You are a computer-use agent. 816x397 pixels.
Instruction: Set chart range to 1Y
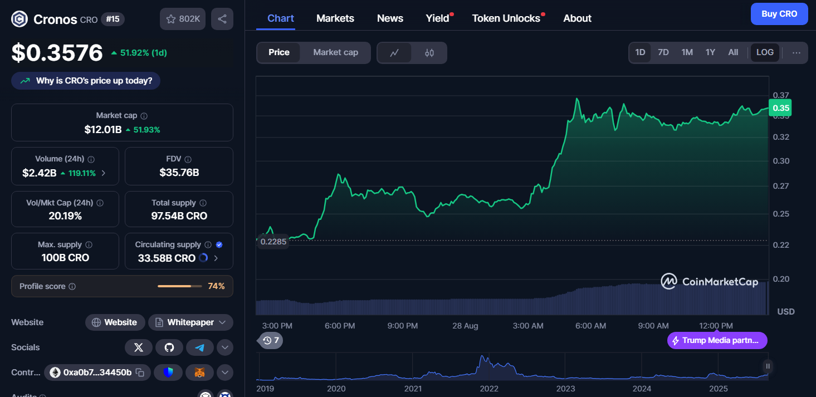click(710, 52)
